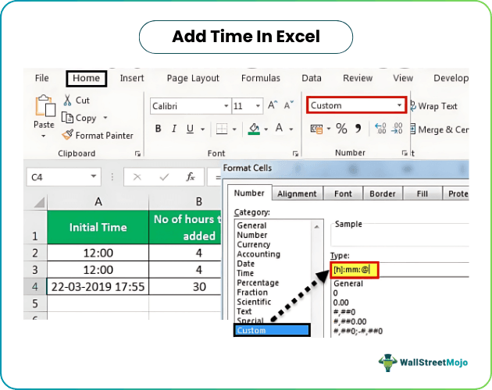Image resolution: width=492 pixels, height=390 pixels.
Task: Select the 0.00 format type
Action: click(340, 303)
